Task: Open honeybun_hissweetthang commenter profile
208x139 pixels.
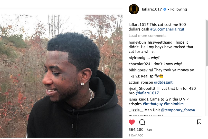Action: point(150,42)
